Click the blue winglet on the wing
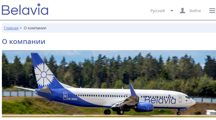Viewport: 216px width, 120px height. click(133, 90)
